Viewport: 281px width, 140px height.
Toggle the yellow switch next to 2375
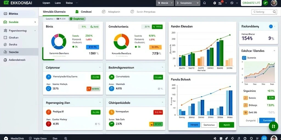click(x=156, y=124)
